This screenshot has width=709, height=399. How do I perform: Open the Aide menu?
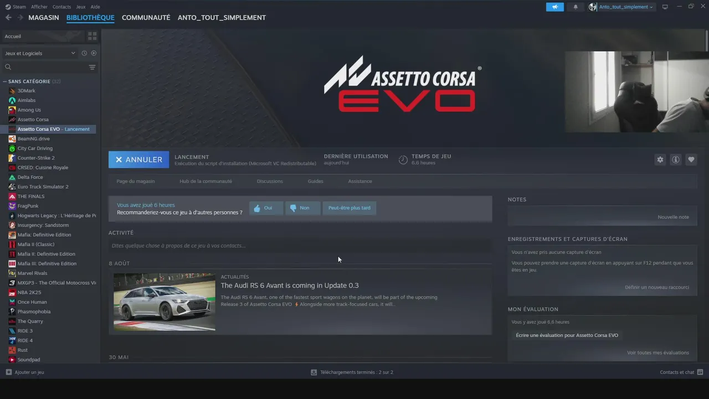tap(95, 7)
